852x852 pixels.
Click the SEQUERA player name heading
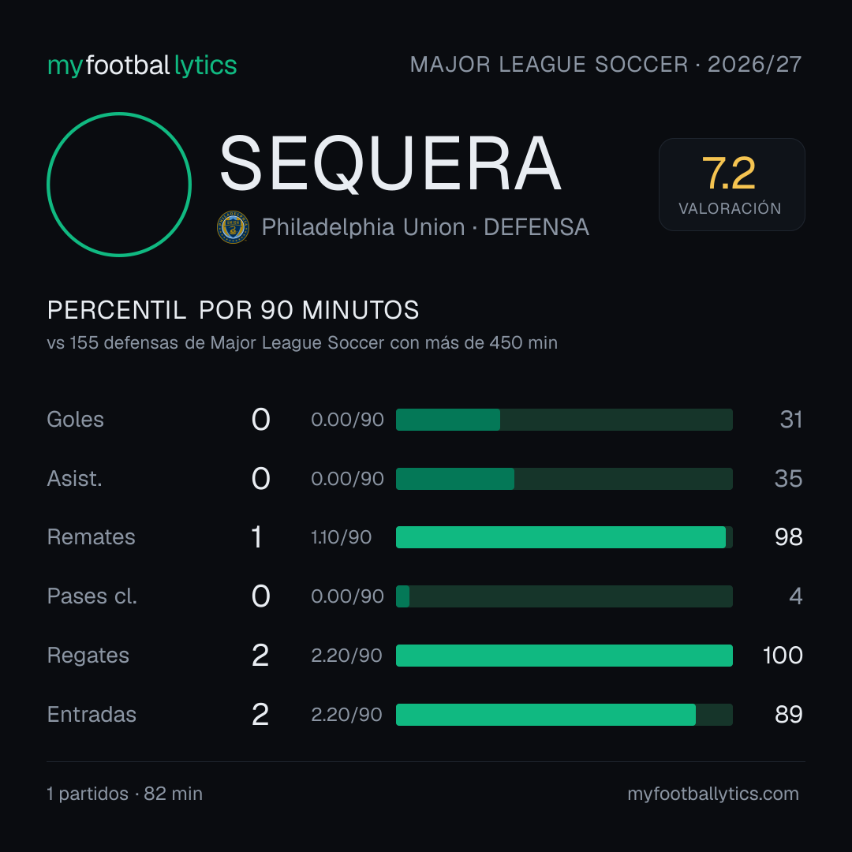point(390,164)
